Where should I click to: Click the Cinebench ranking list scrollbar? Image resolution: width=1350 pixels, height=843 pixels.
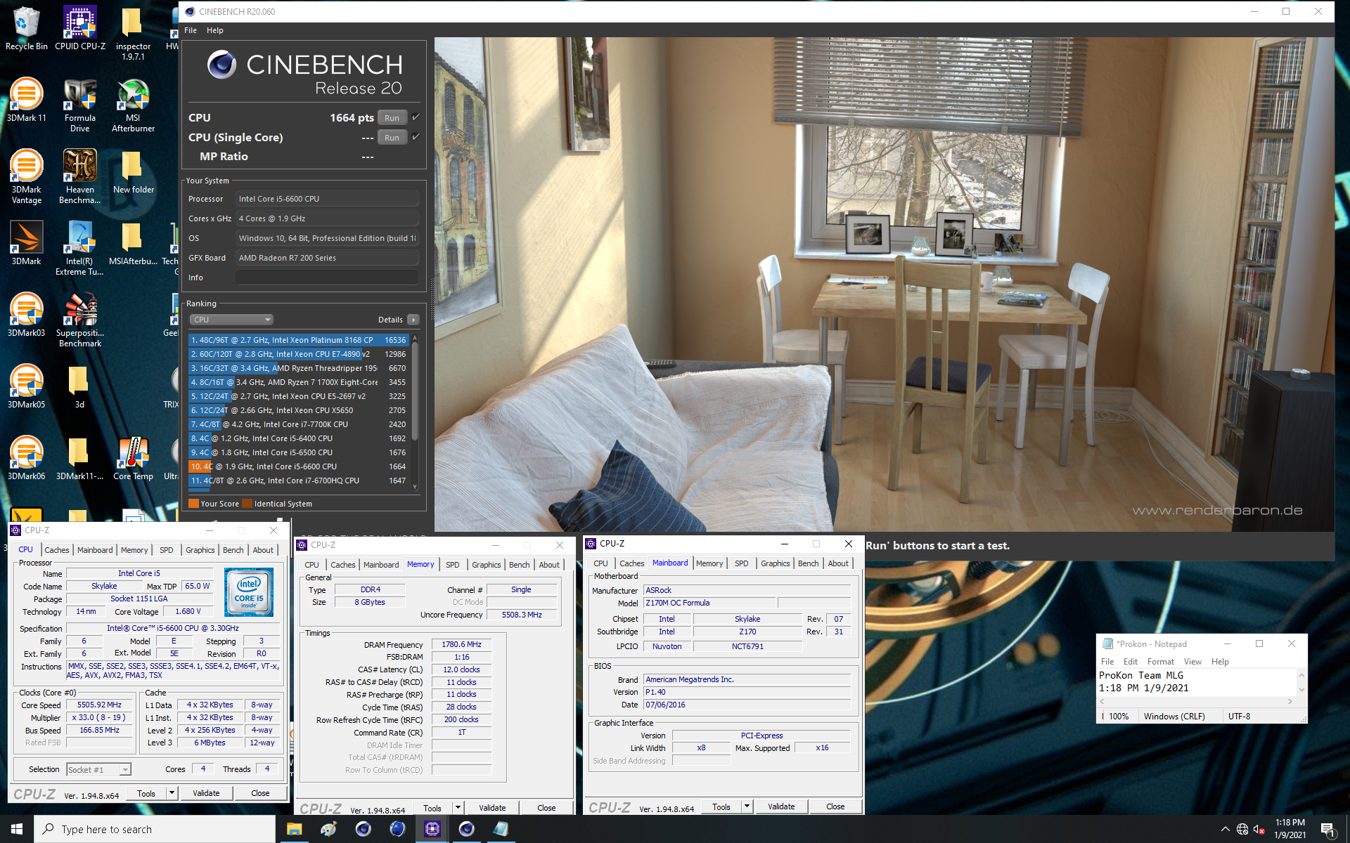coord(415,391)
